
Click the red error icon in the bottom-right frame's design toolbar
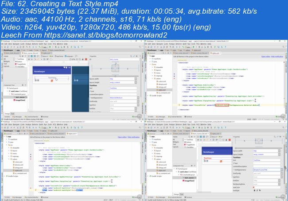pyautogui.click(x=230, y=140)
